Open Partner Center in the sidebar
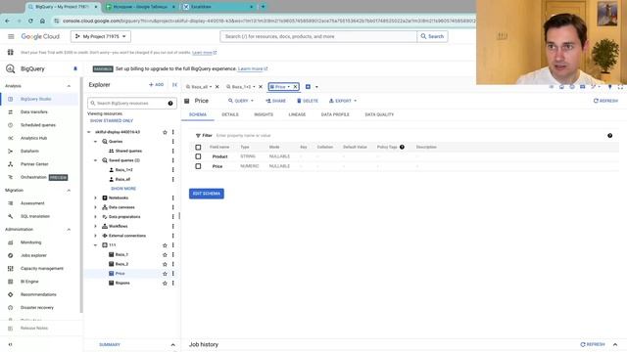 pos(34,164)
